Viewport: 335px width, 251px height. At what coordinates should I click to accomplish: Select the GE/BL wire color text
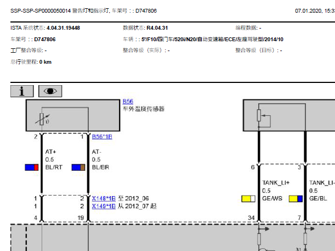[x=318, y=198]
